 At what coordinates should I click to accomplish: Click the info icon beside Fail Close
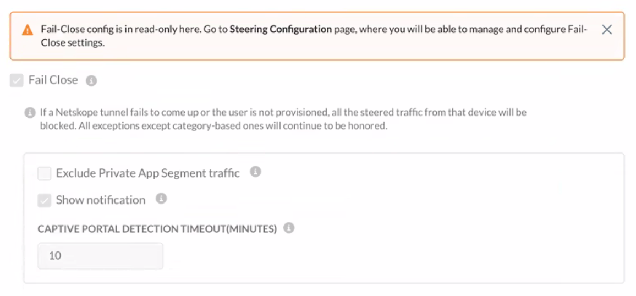(91, 81)
